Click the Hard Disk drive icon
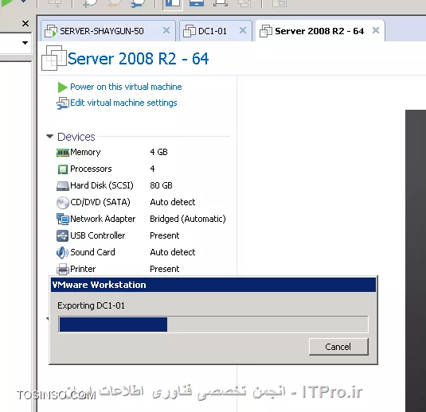 pos(63,186)
